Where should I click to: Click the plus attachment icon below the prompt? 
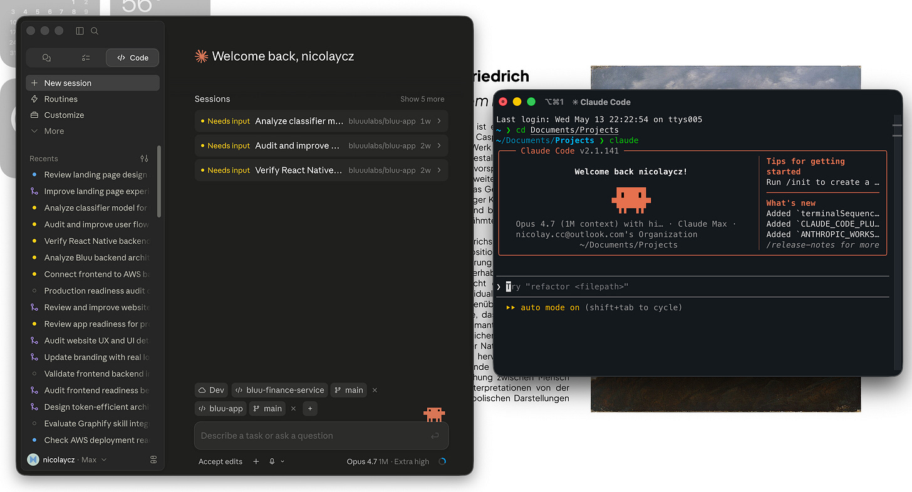coord(256,461)
